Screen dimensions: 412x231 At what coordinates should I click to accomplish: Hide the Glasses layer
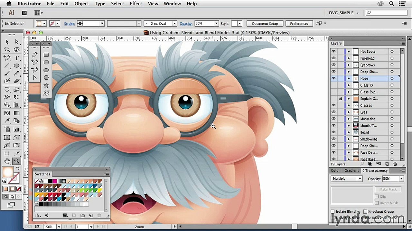(x=333, y=105)
